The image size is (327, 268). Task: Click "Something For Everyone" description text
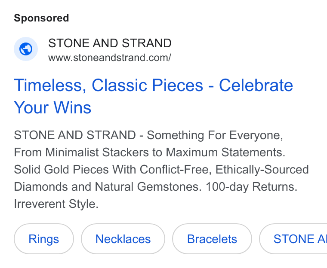(215, 135)
